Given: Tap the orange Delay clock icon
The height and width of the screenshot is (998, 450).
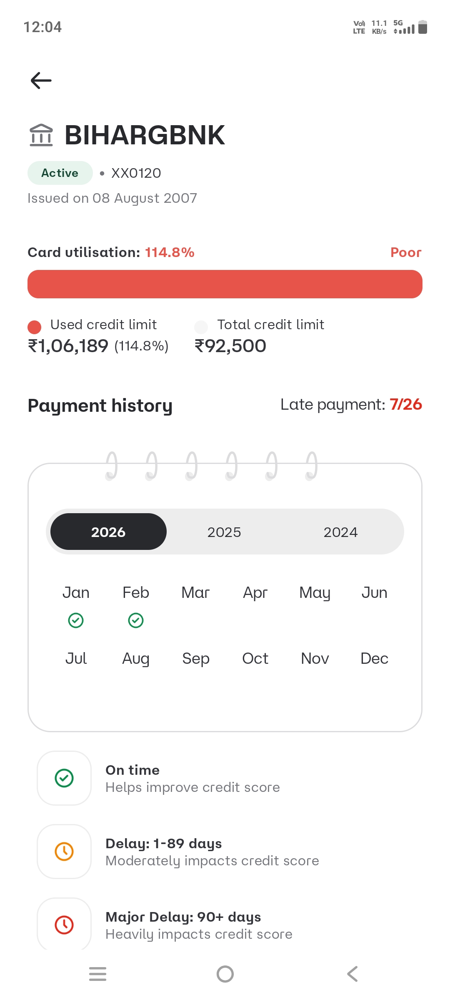Looking at the screenshot, I should click(x=64, y=852).
